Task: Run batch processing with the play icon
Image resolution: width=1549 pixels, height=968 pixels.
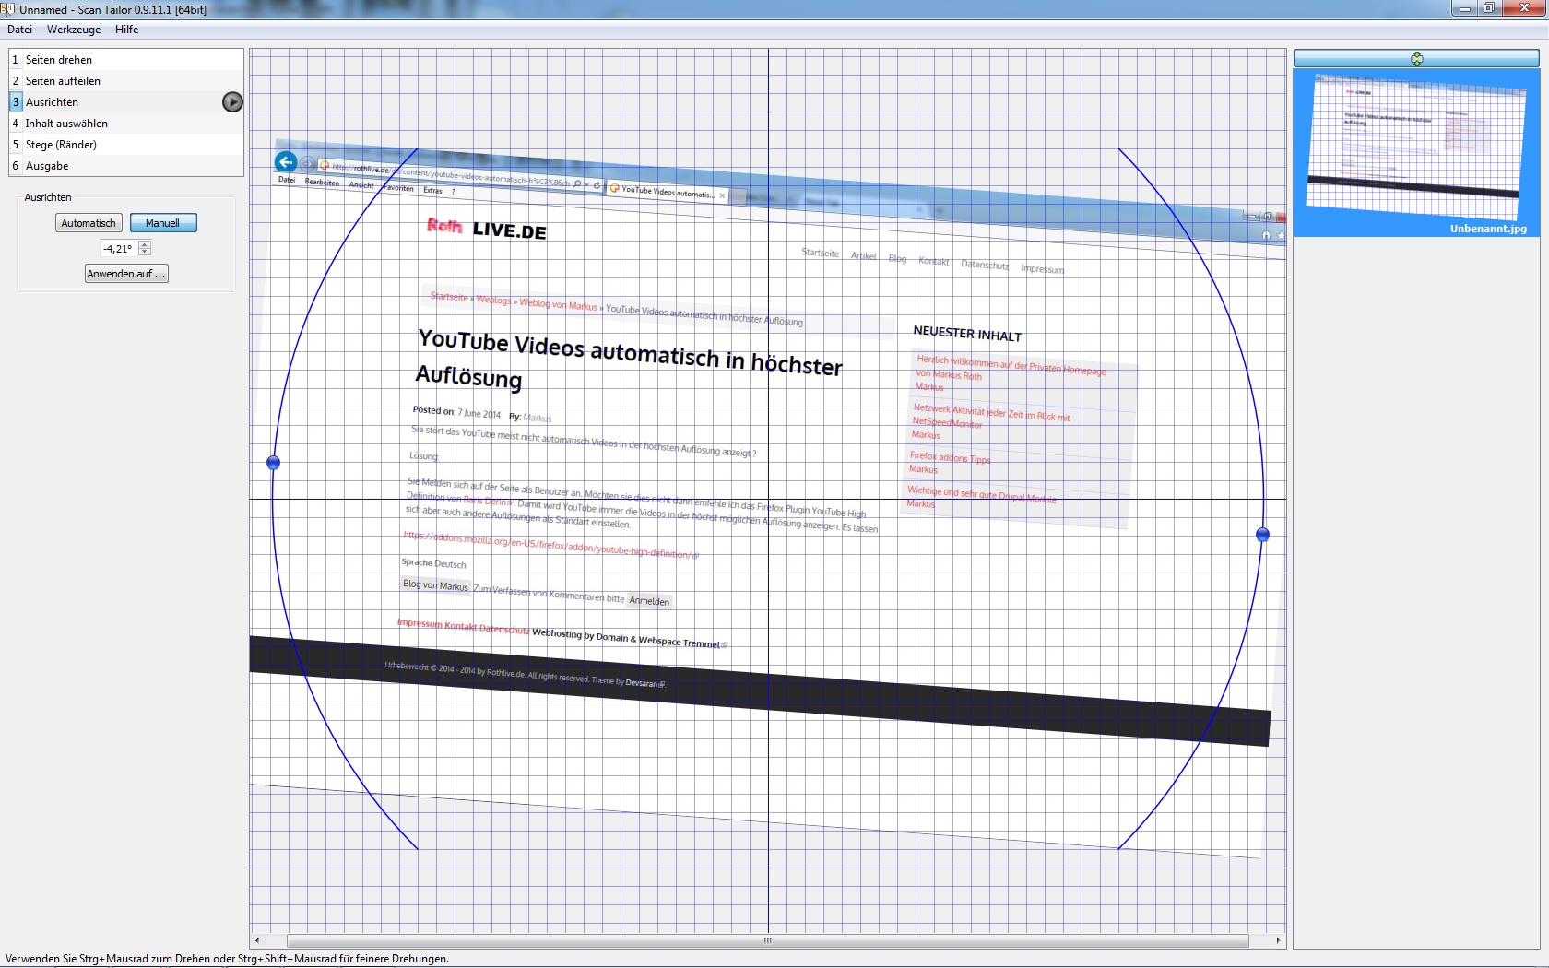Action: tap(232, 102)
